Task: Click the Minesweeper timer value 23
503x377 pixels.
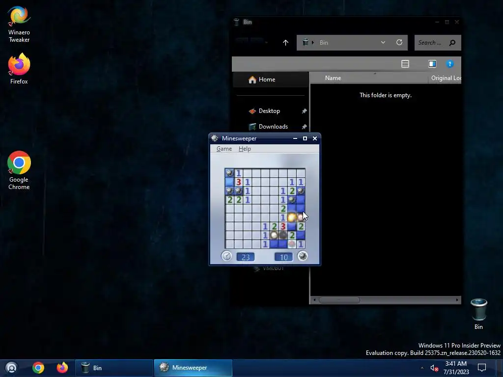Action: 246,257
